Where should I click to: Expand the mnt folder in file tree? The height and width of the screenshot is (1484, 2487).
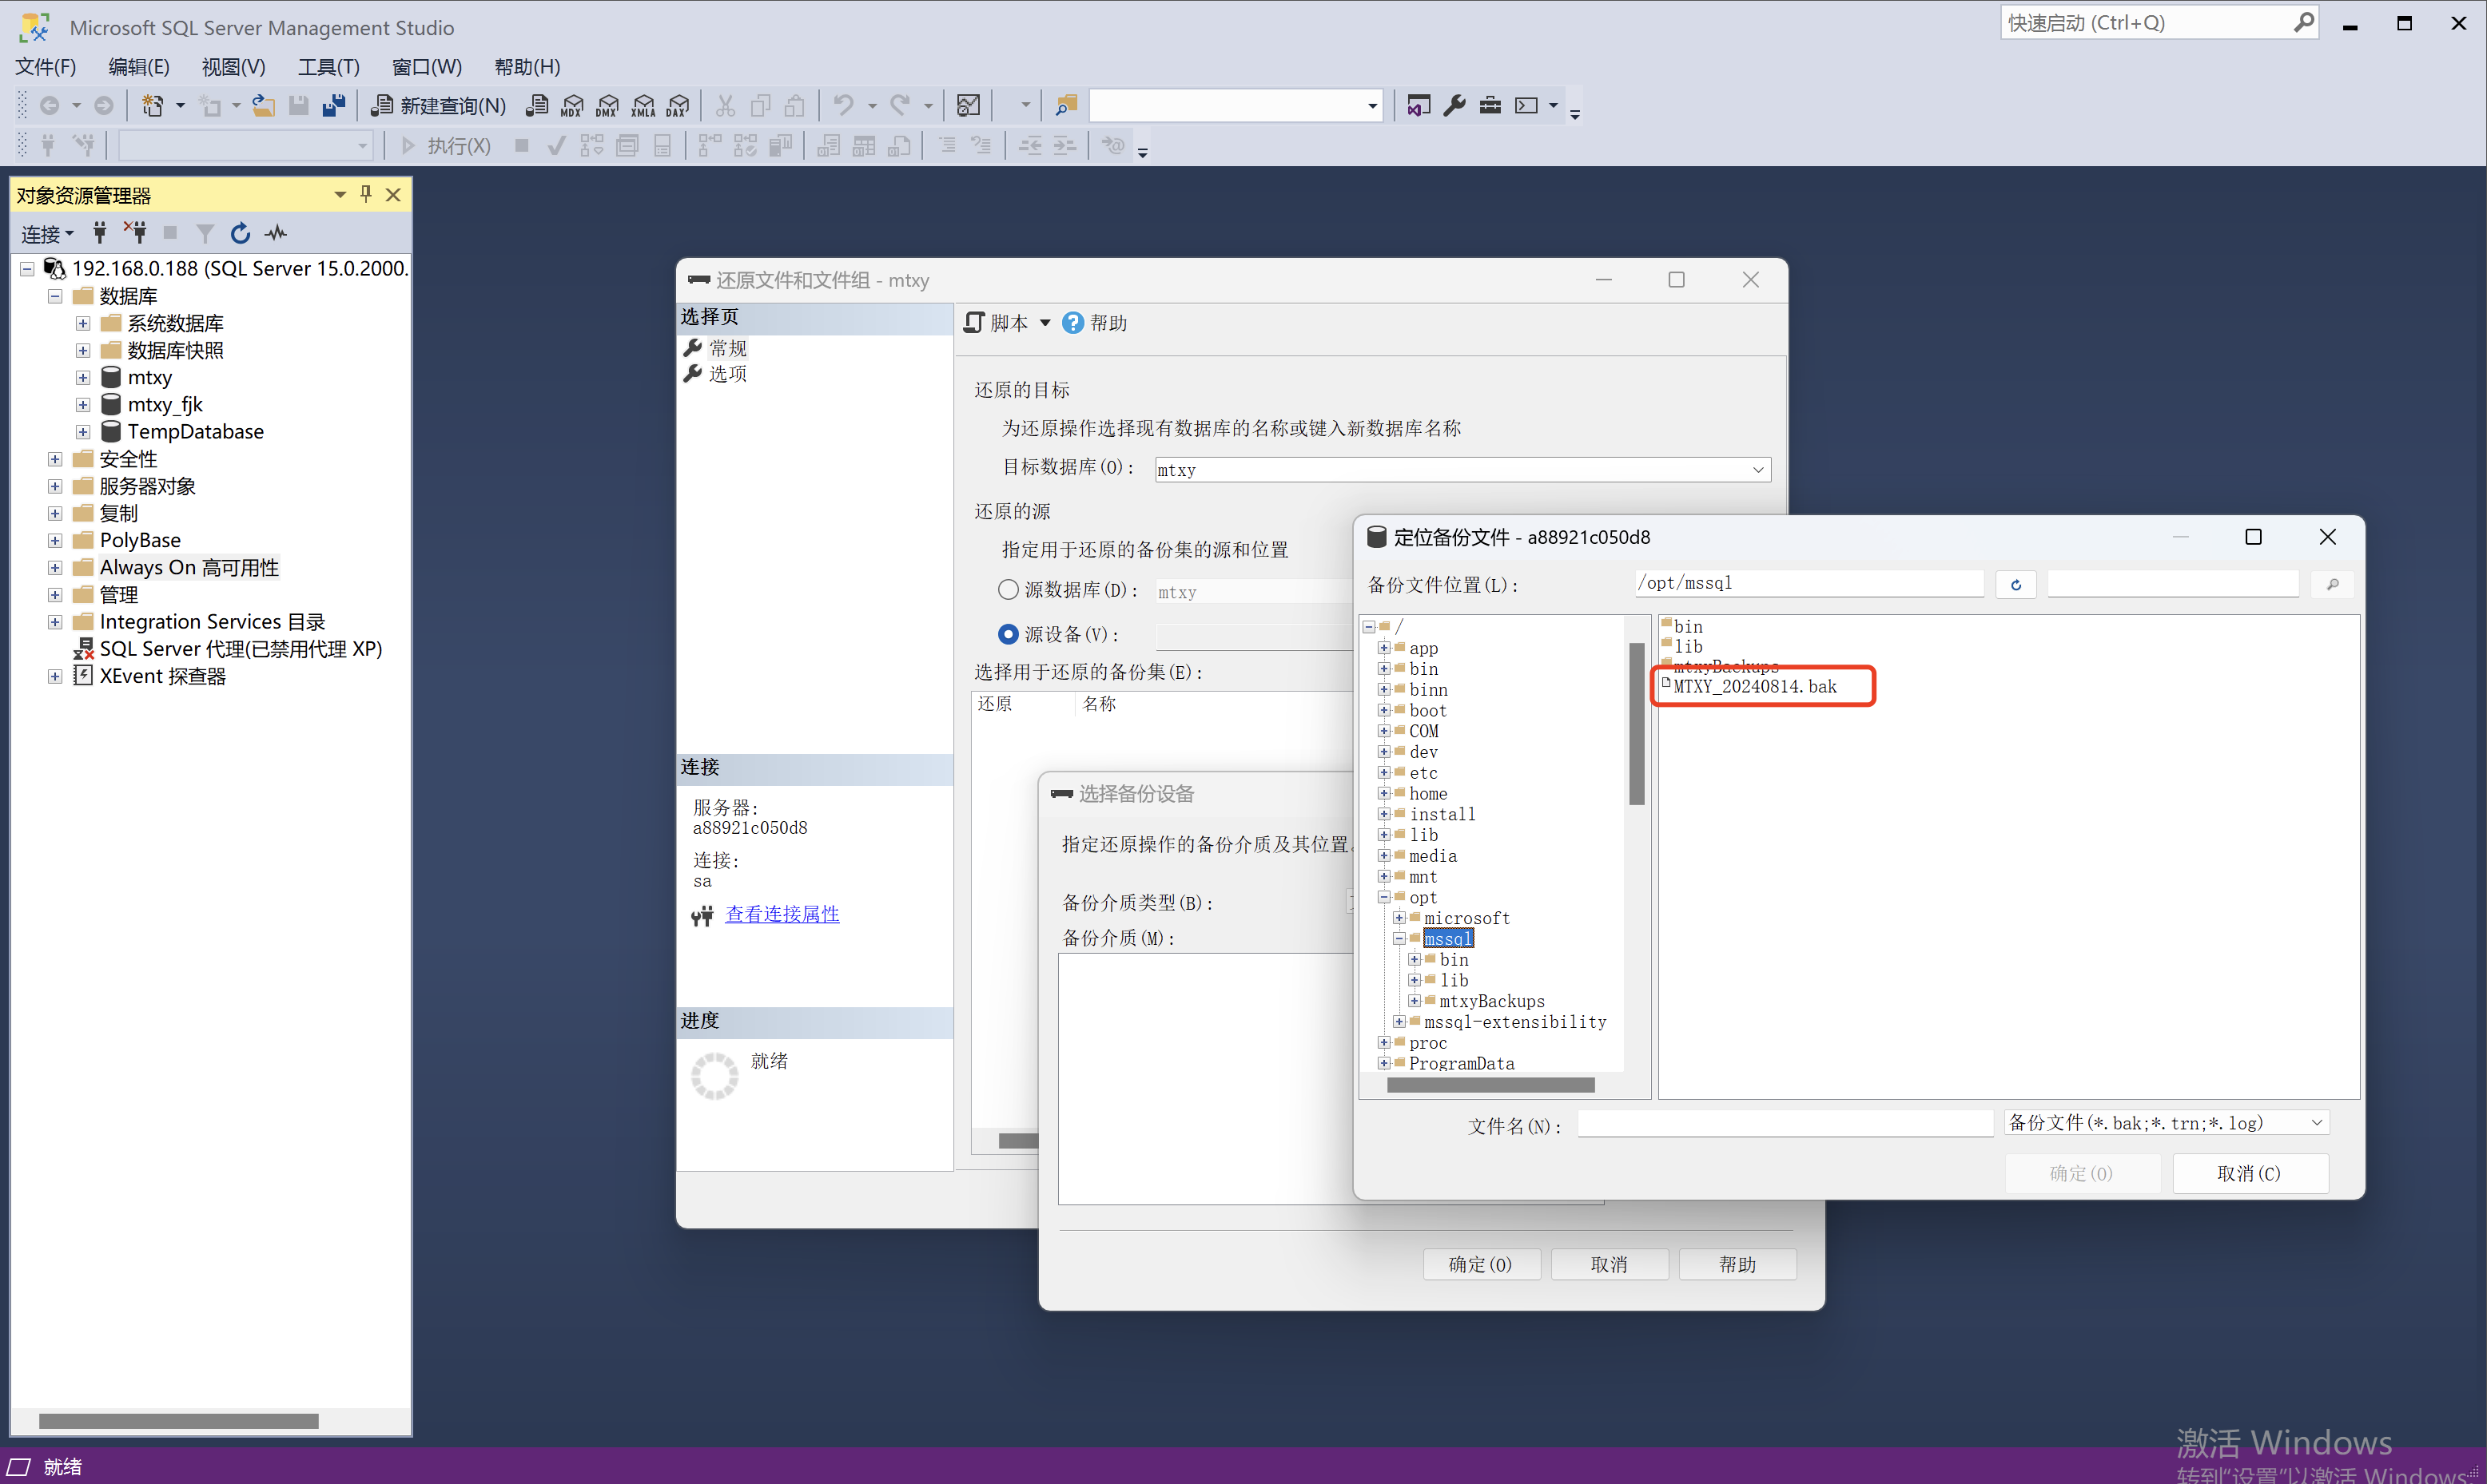[x=1384, y=876]
